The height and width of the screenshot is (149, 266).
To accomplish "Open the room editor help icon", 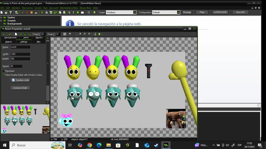I will click(99, 34).
